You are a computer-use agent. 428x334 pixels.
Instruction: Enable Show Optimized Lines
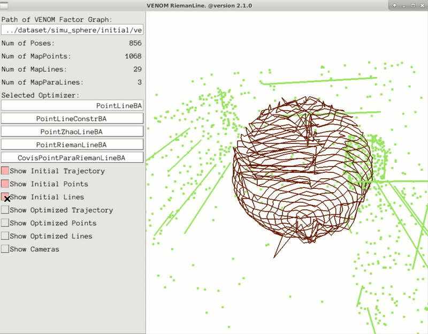tap(5, 236)
